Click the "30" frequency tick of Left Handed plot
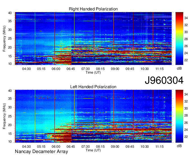Viewport: 191px width, 155px height. coord(10,107)
